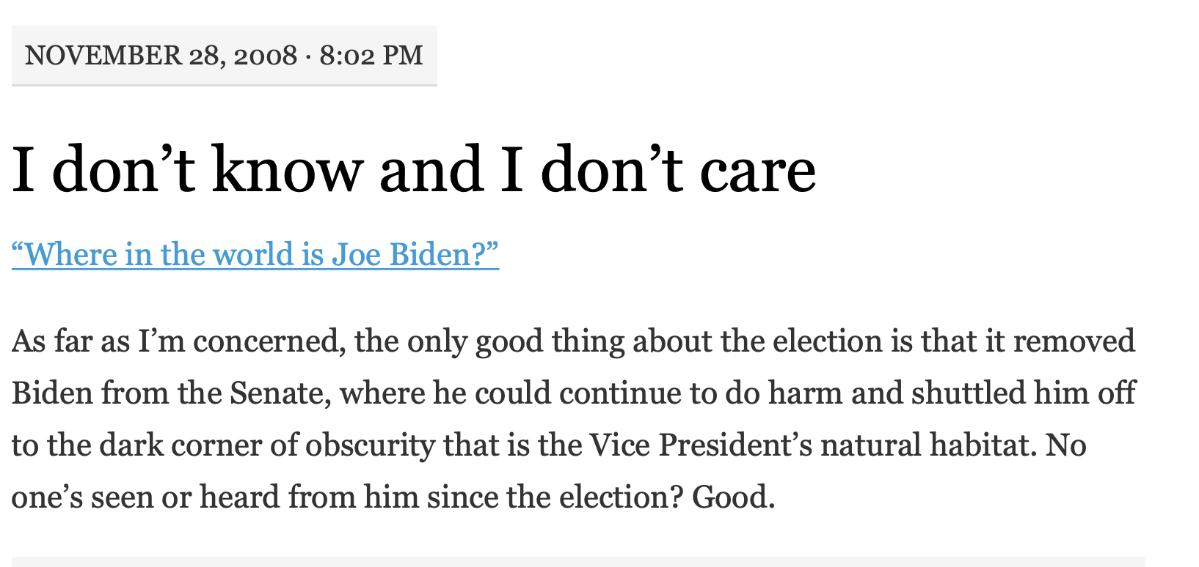
Task: Click the word "know" in the headline
Action: pyautogui.click(x=287, y=170)
